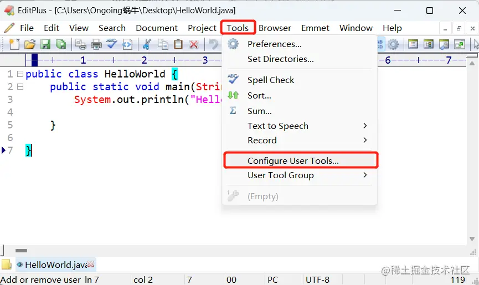479x285 pixels.
Task: Click the vertical scrollbar up arrow
Action: [x=472, y=64]
